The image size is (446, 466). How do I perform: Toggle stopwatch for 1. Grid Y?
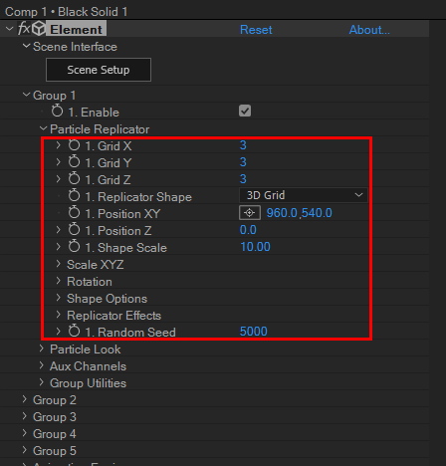tap(74, 161)
